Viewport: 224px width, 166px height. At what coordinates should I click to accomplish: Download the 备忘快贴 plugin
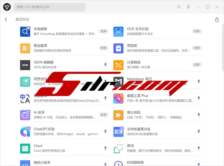point(199,115)
